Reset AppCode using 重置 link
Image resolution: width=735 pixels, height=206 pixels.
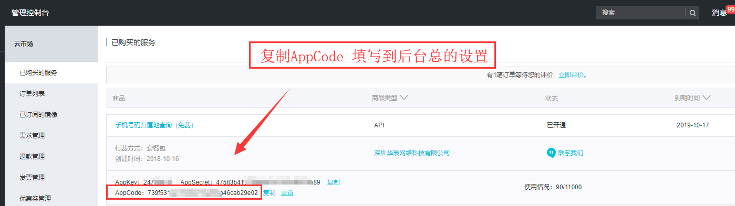coord(287,193)
